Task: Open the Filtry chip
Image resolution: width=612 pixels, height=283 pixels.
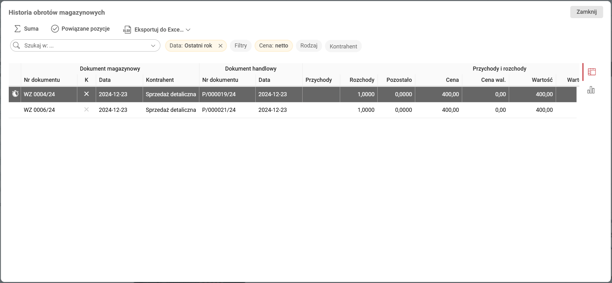Action: point(241,46)
